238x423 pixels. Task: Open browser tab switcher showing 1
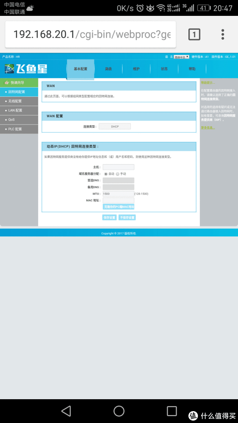click(194, 34)
